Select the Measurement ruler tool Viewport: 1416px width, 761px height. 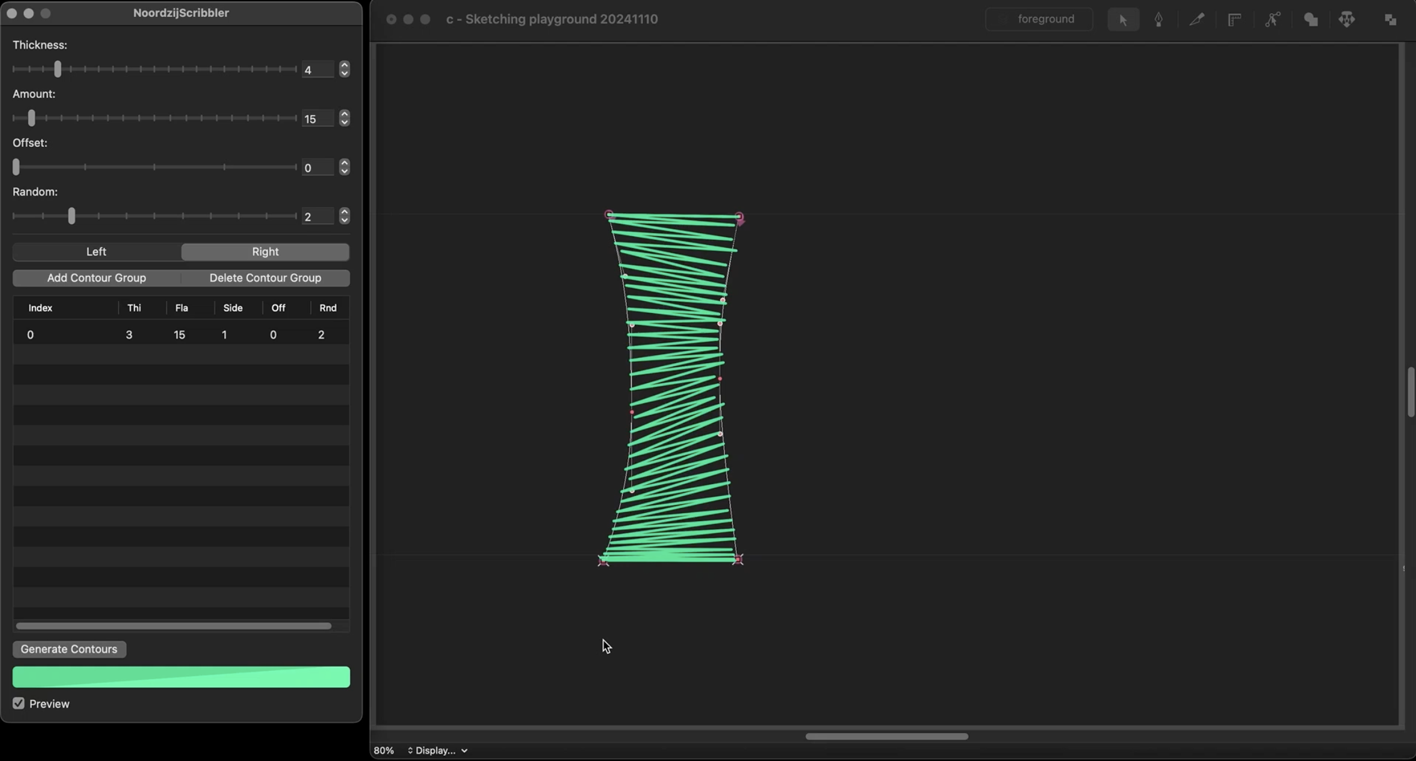[x=1234, y=19]
